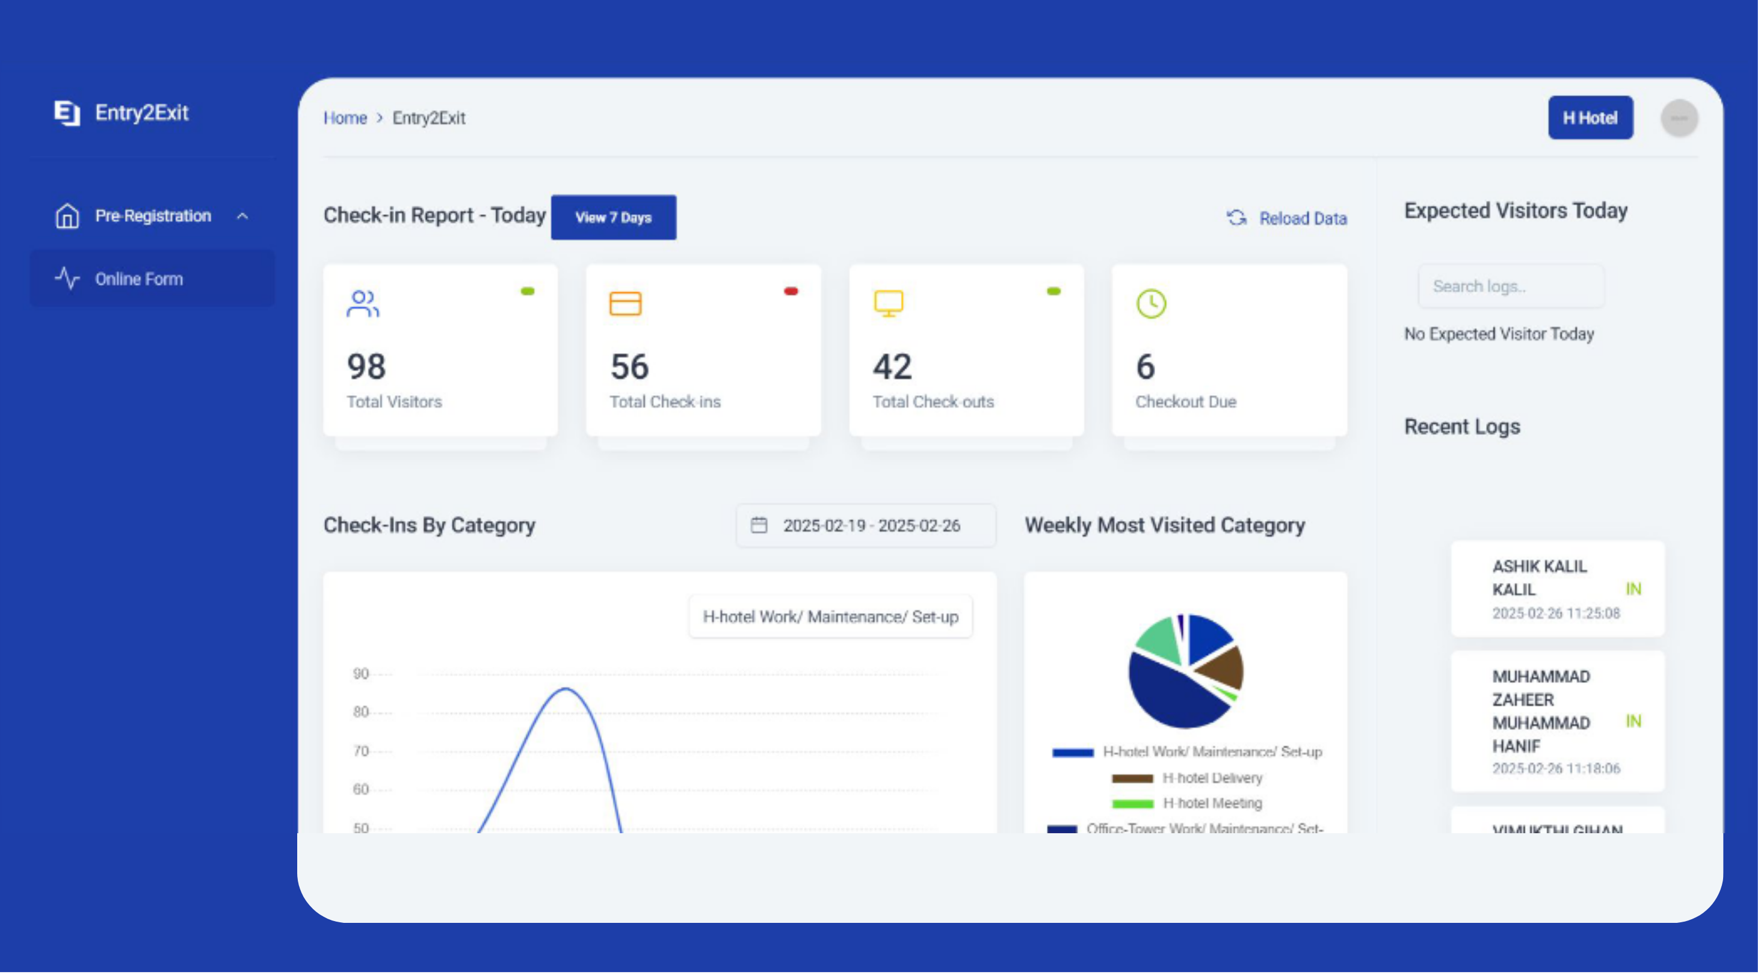
Task: Select Pre-Registration in the sidebar
Action: 153,216
